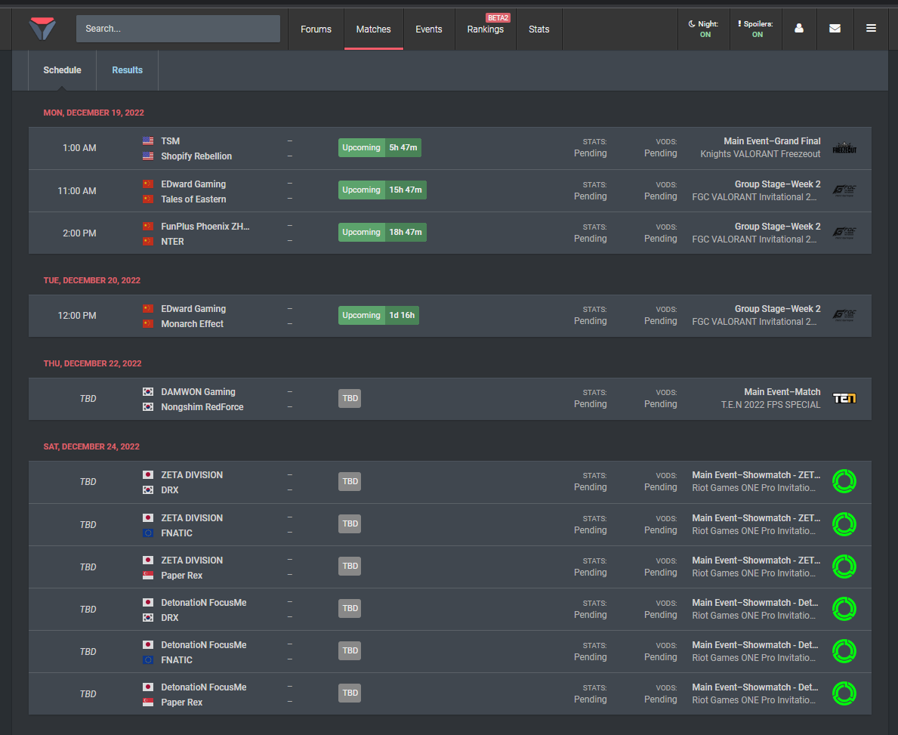Open Shopify Rebellion team name
This screenshot has height=735, width=898.
click(x=196, y=156)
